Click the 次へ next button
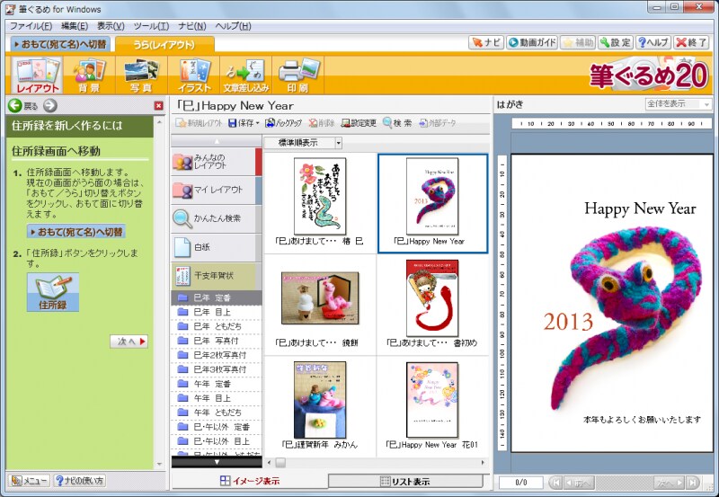 click(x=129, y=342)
